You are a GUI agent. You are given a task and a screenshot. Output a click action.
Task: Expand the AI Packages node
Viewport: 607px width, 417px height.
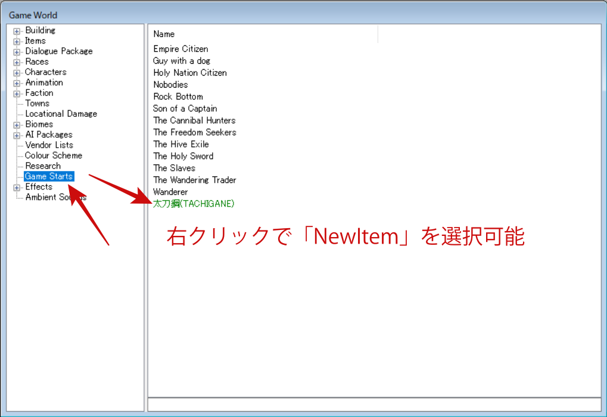17,135
